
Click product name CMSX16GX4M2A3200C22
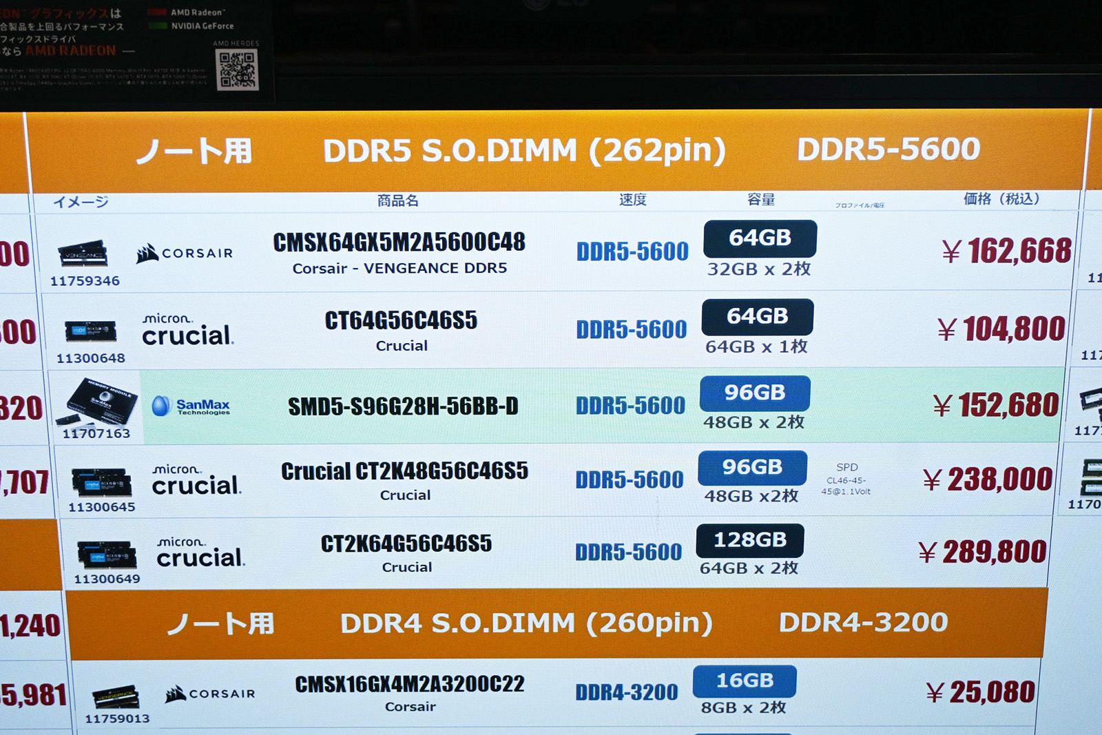410,684
